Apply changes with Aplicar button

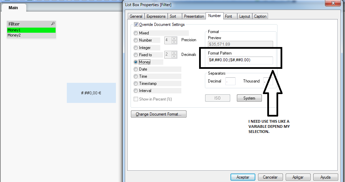click(298, 177)
